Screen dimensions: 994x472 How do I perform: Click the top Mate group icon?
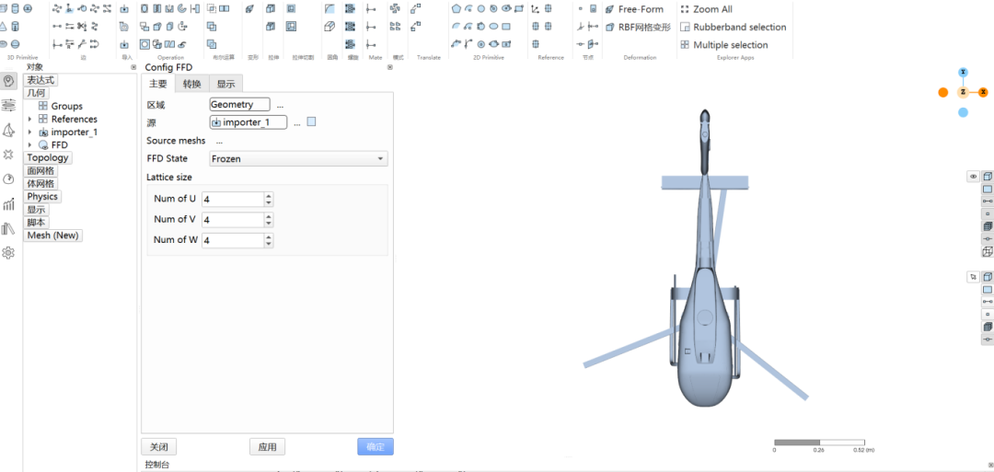pyautogui.click(x=372, y=9)
